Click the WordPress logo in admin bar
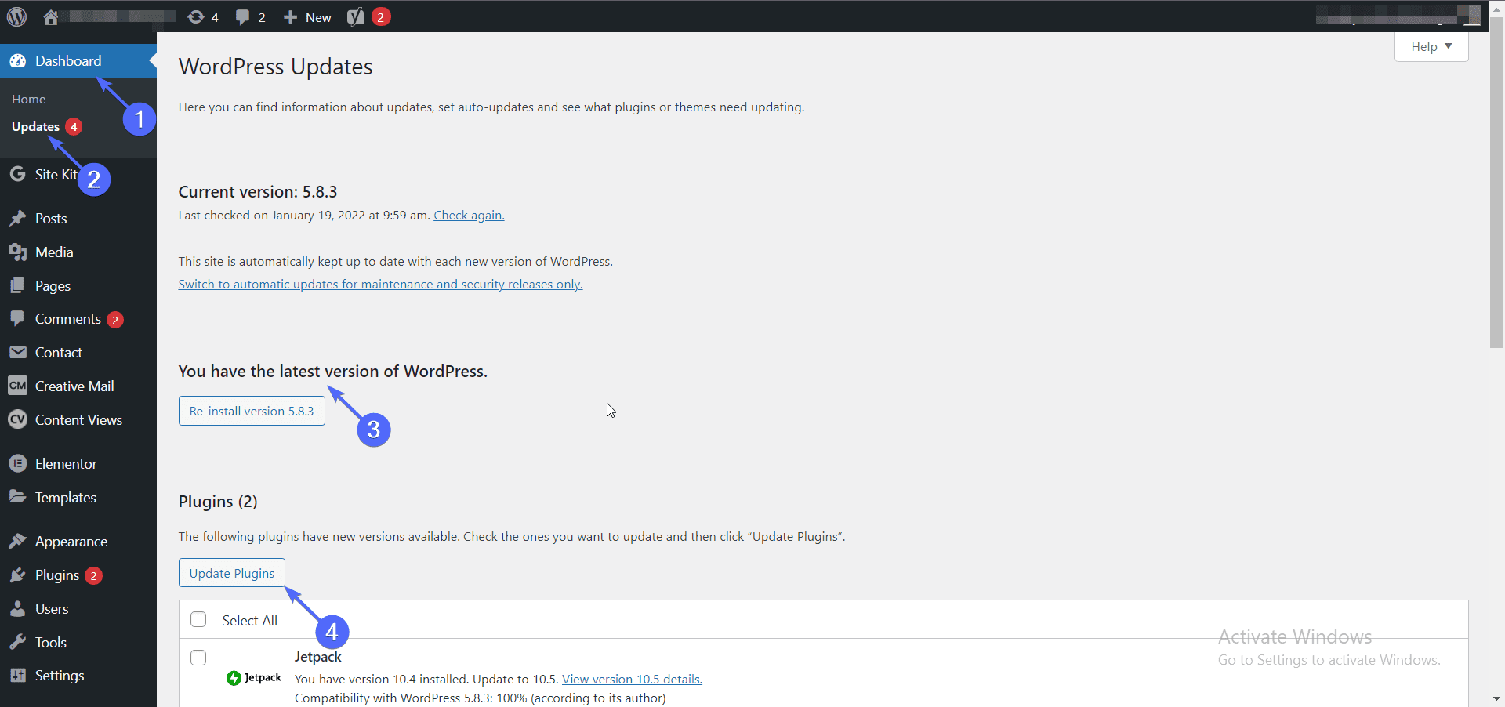The height and width of the screenshot is (707, 1505). point(17,16)
